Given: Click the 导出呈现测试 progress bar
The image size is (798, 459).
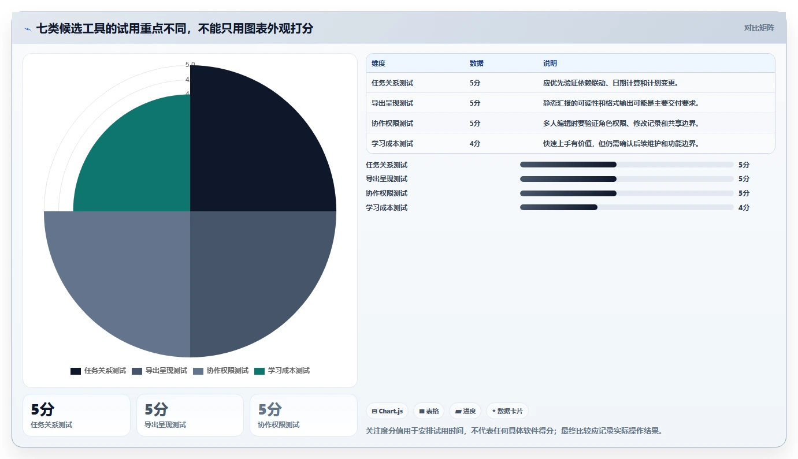Looking at the screenshot, I should pyautogui.click(x=626, y=179).
